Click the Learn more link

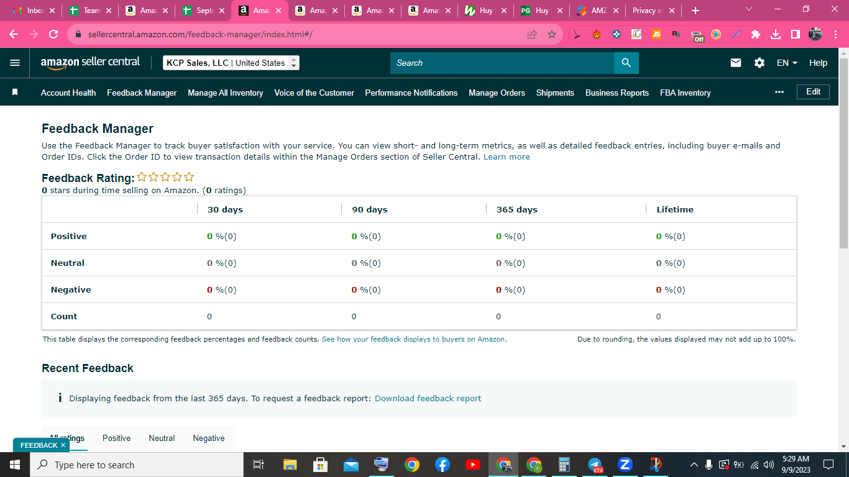tap(507, 157)
